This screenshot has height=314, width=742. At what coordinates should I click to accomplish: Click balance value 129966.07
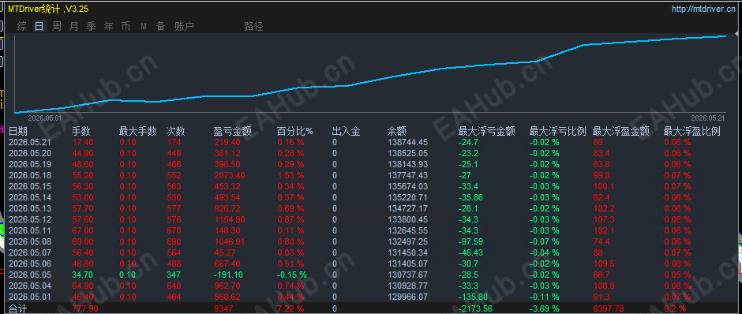[x=407, y=297]
